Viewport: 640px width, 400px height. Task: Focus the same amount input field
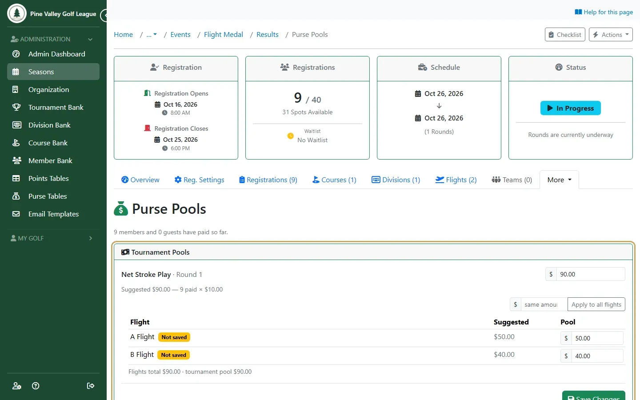(x=544, y=304)
